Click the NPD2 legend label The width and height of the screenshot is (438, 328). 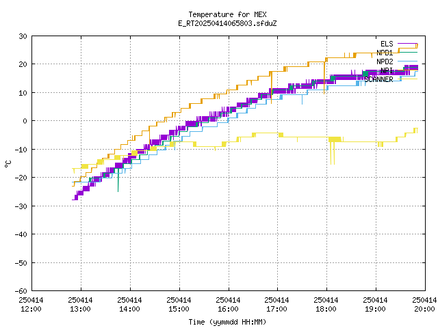[x=385, y=61]
